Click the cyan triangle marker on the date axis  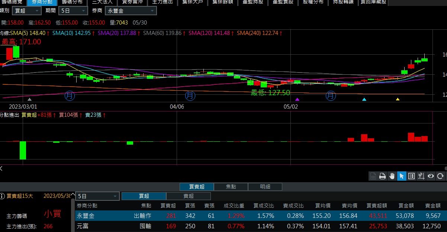(364, 99)
